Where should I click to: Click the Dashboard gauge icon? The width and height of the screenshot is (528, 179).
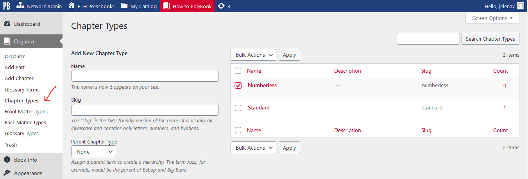coord(7,23)
